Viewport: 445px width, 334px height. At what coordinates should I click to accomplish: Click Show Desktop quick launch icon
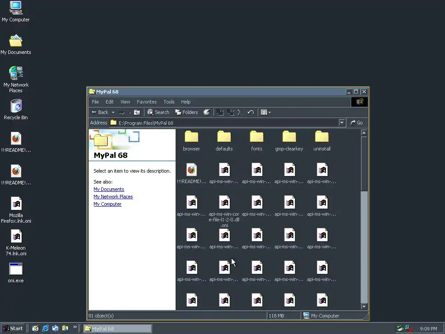pos(35,328)
